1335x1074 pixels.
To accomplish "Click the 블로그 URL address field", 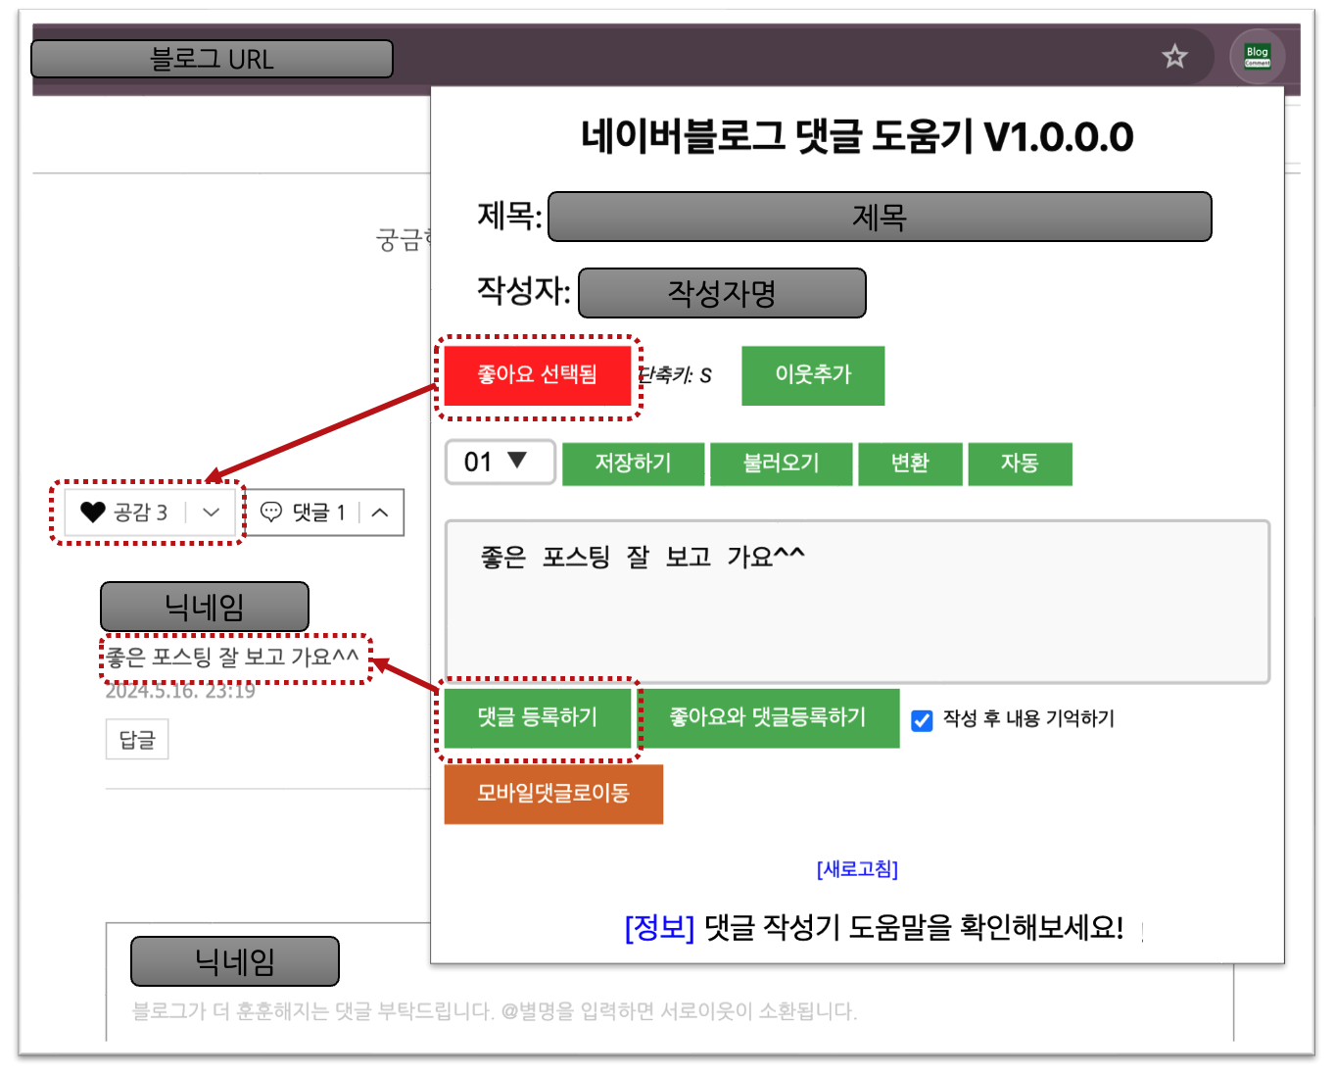I will coord(212,59).
